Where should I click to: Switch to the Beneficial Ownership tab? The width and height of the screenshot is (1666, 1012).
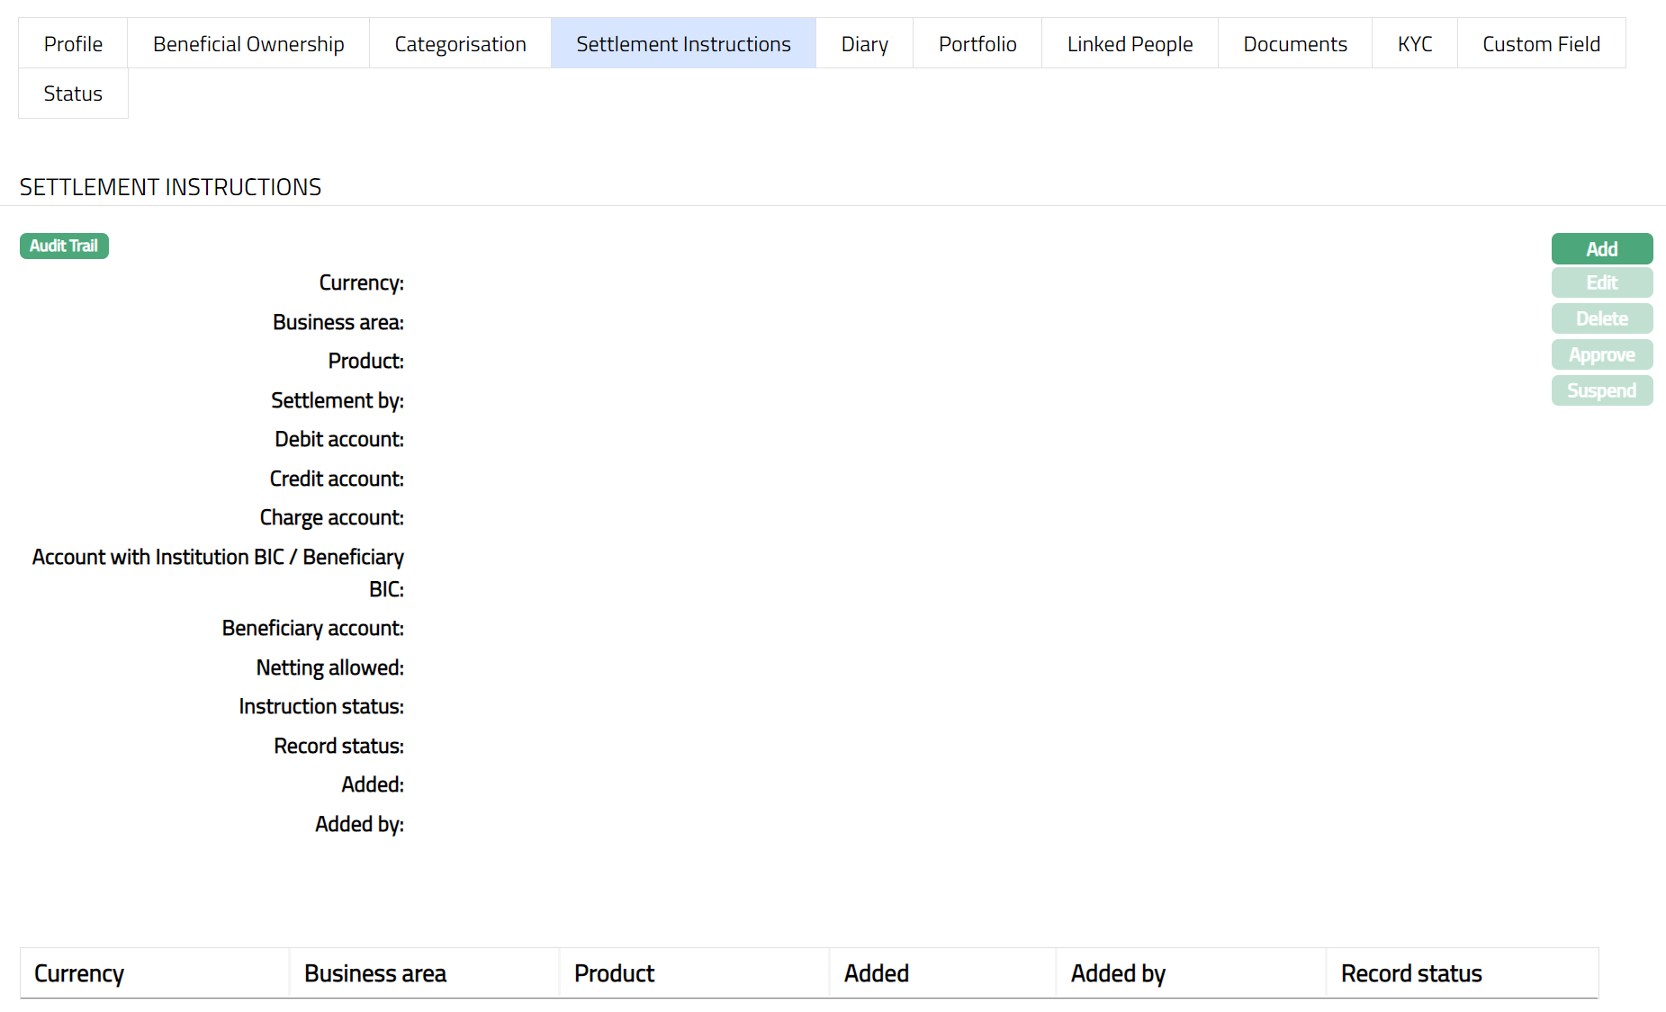point(248,44)
